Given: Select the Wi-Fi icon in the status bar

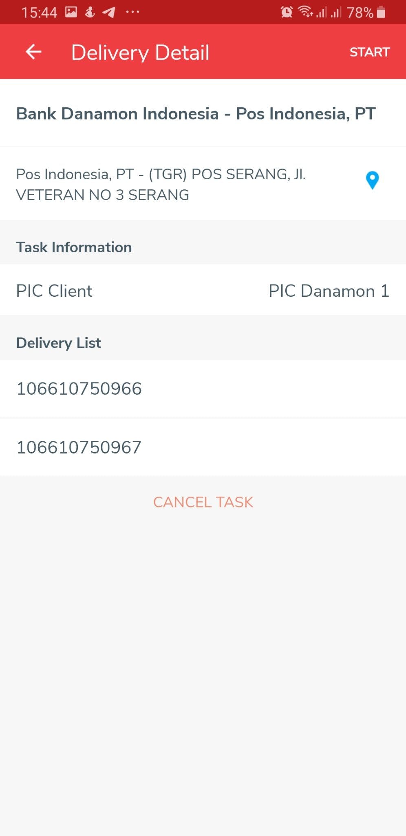Looking at the screenshot, I should (x=305, y=11).
